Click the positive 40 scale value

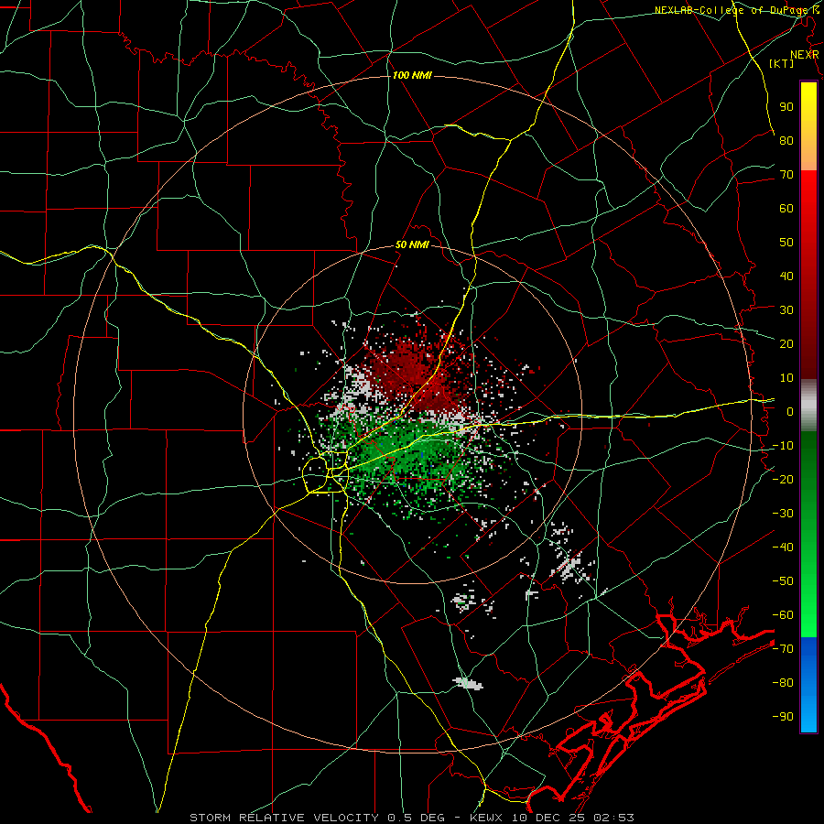pos(786,276)
